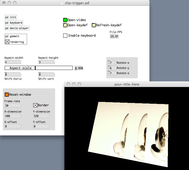Image resolution: width=189 pixels, height=170 pixels.
Task: Minimize the your-title-here window
Action: coord(74,84)
